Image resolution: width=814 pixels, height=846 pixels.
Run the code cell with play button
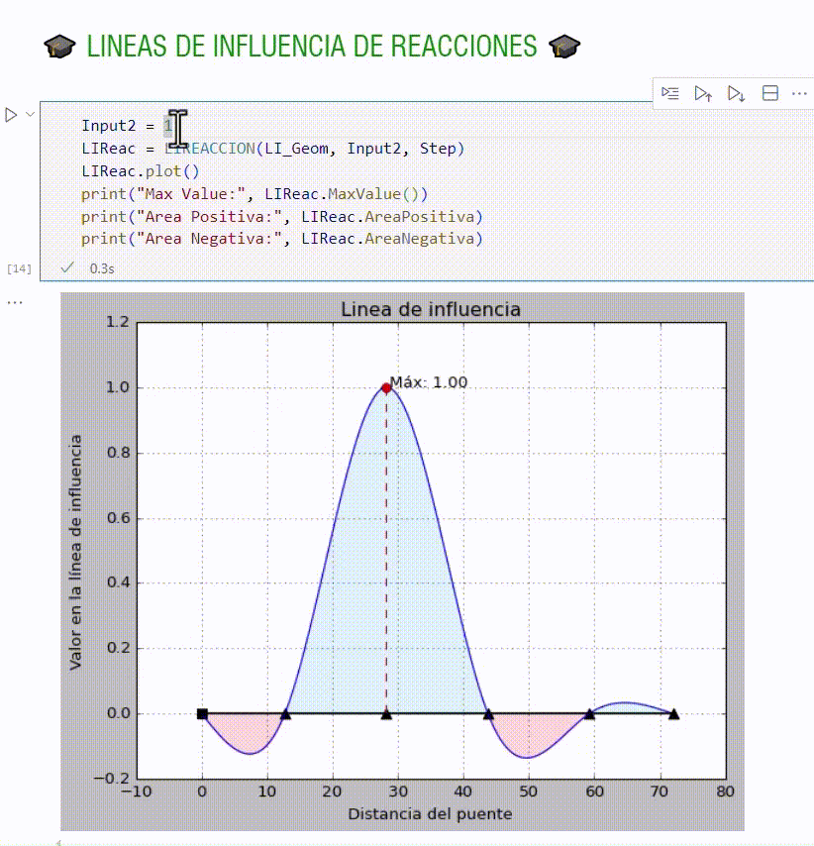pos(12,115)
